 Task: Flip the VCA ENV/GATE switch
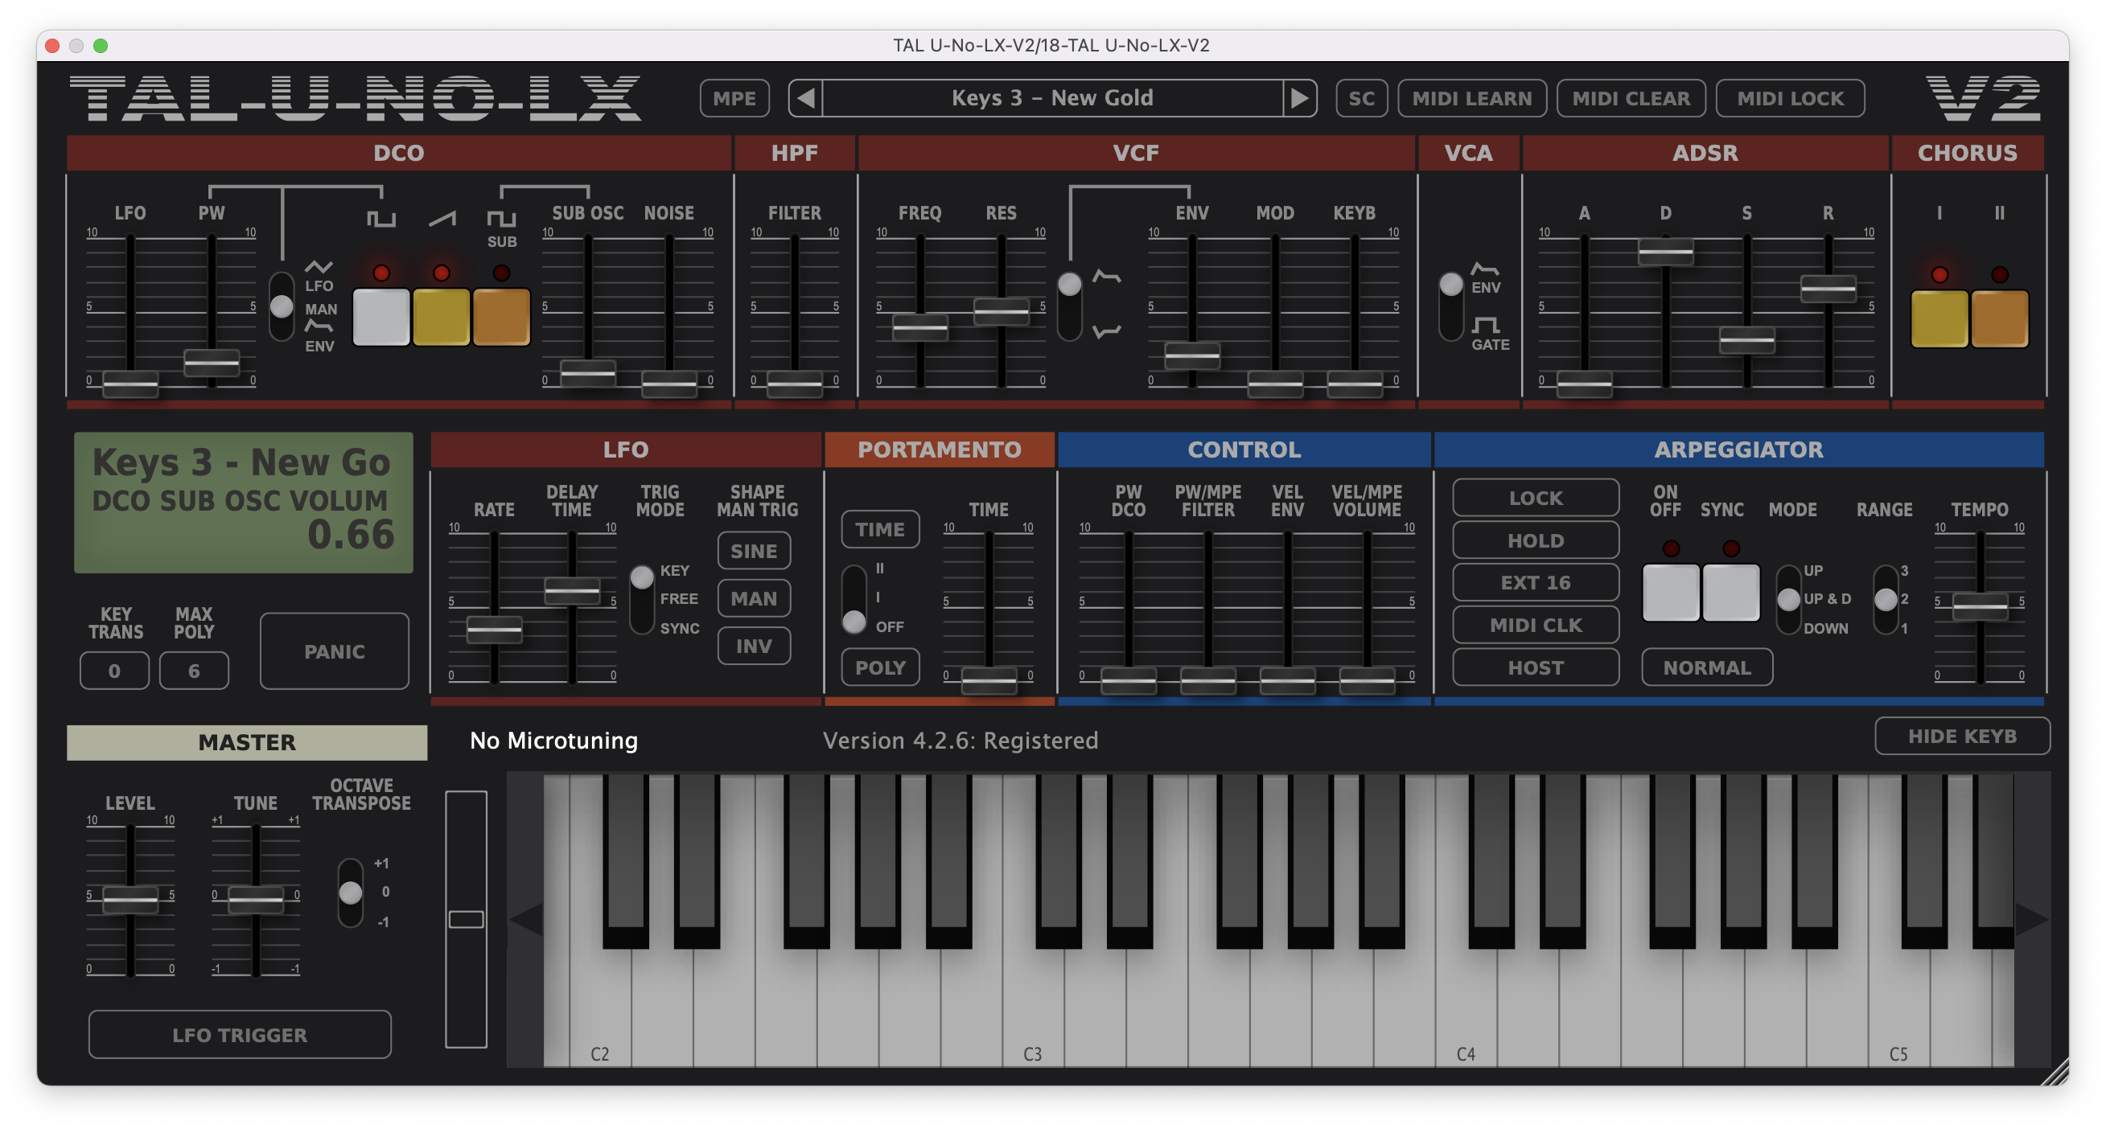[1451, 306]
